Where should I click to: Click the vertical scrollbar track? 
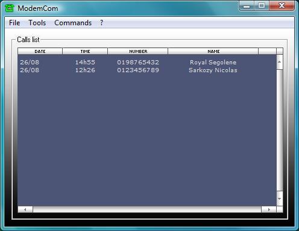280,131
